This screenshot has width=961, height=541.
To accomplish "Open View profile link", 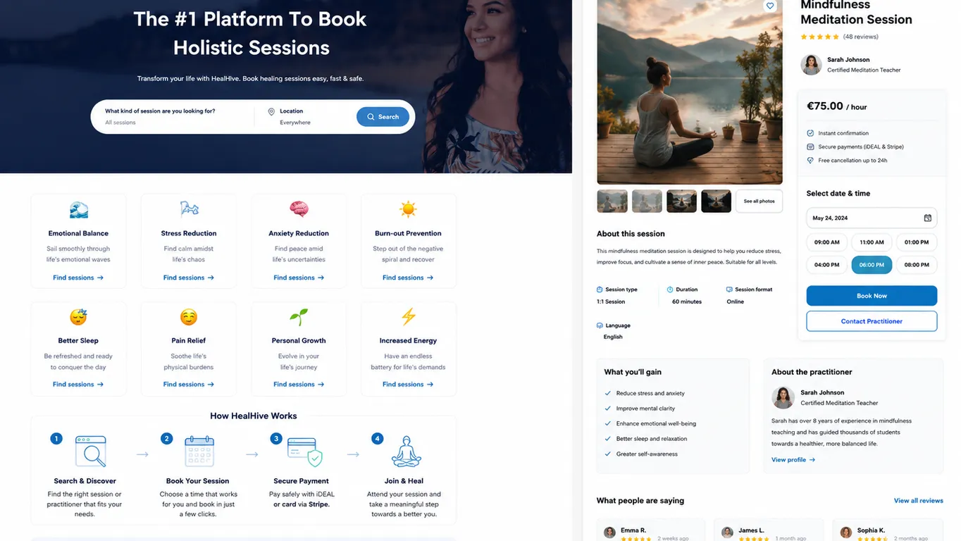I will tap(793, 460).
